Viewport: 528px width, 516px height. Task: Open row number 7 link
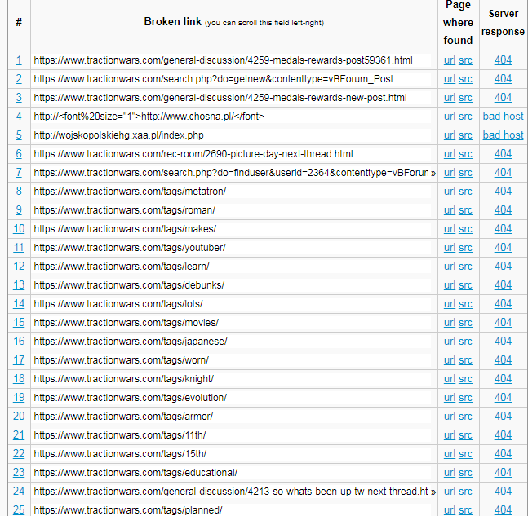tap(19, 173)
